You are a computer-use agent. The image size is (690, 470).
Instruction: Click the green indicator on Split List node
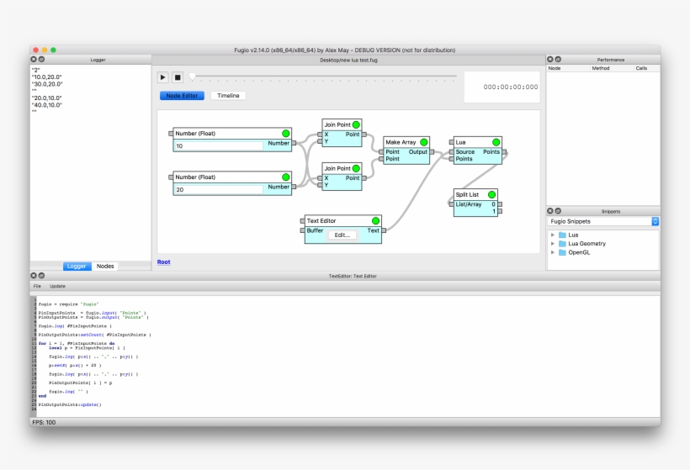[x=492, y=193]
